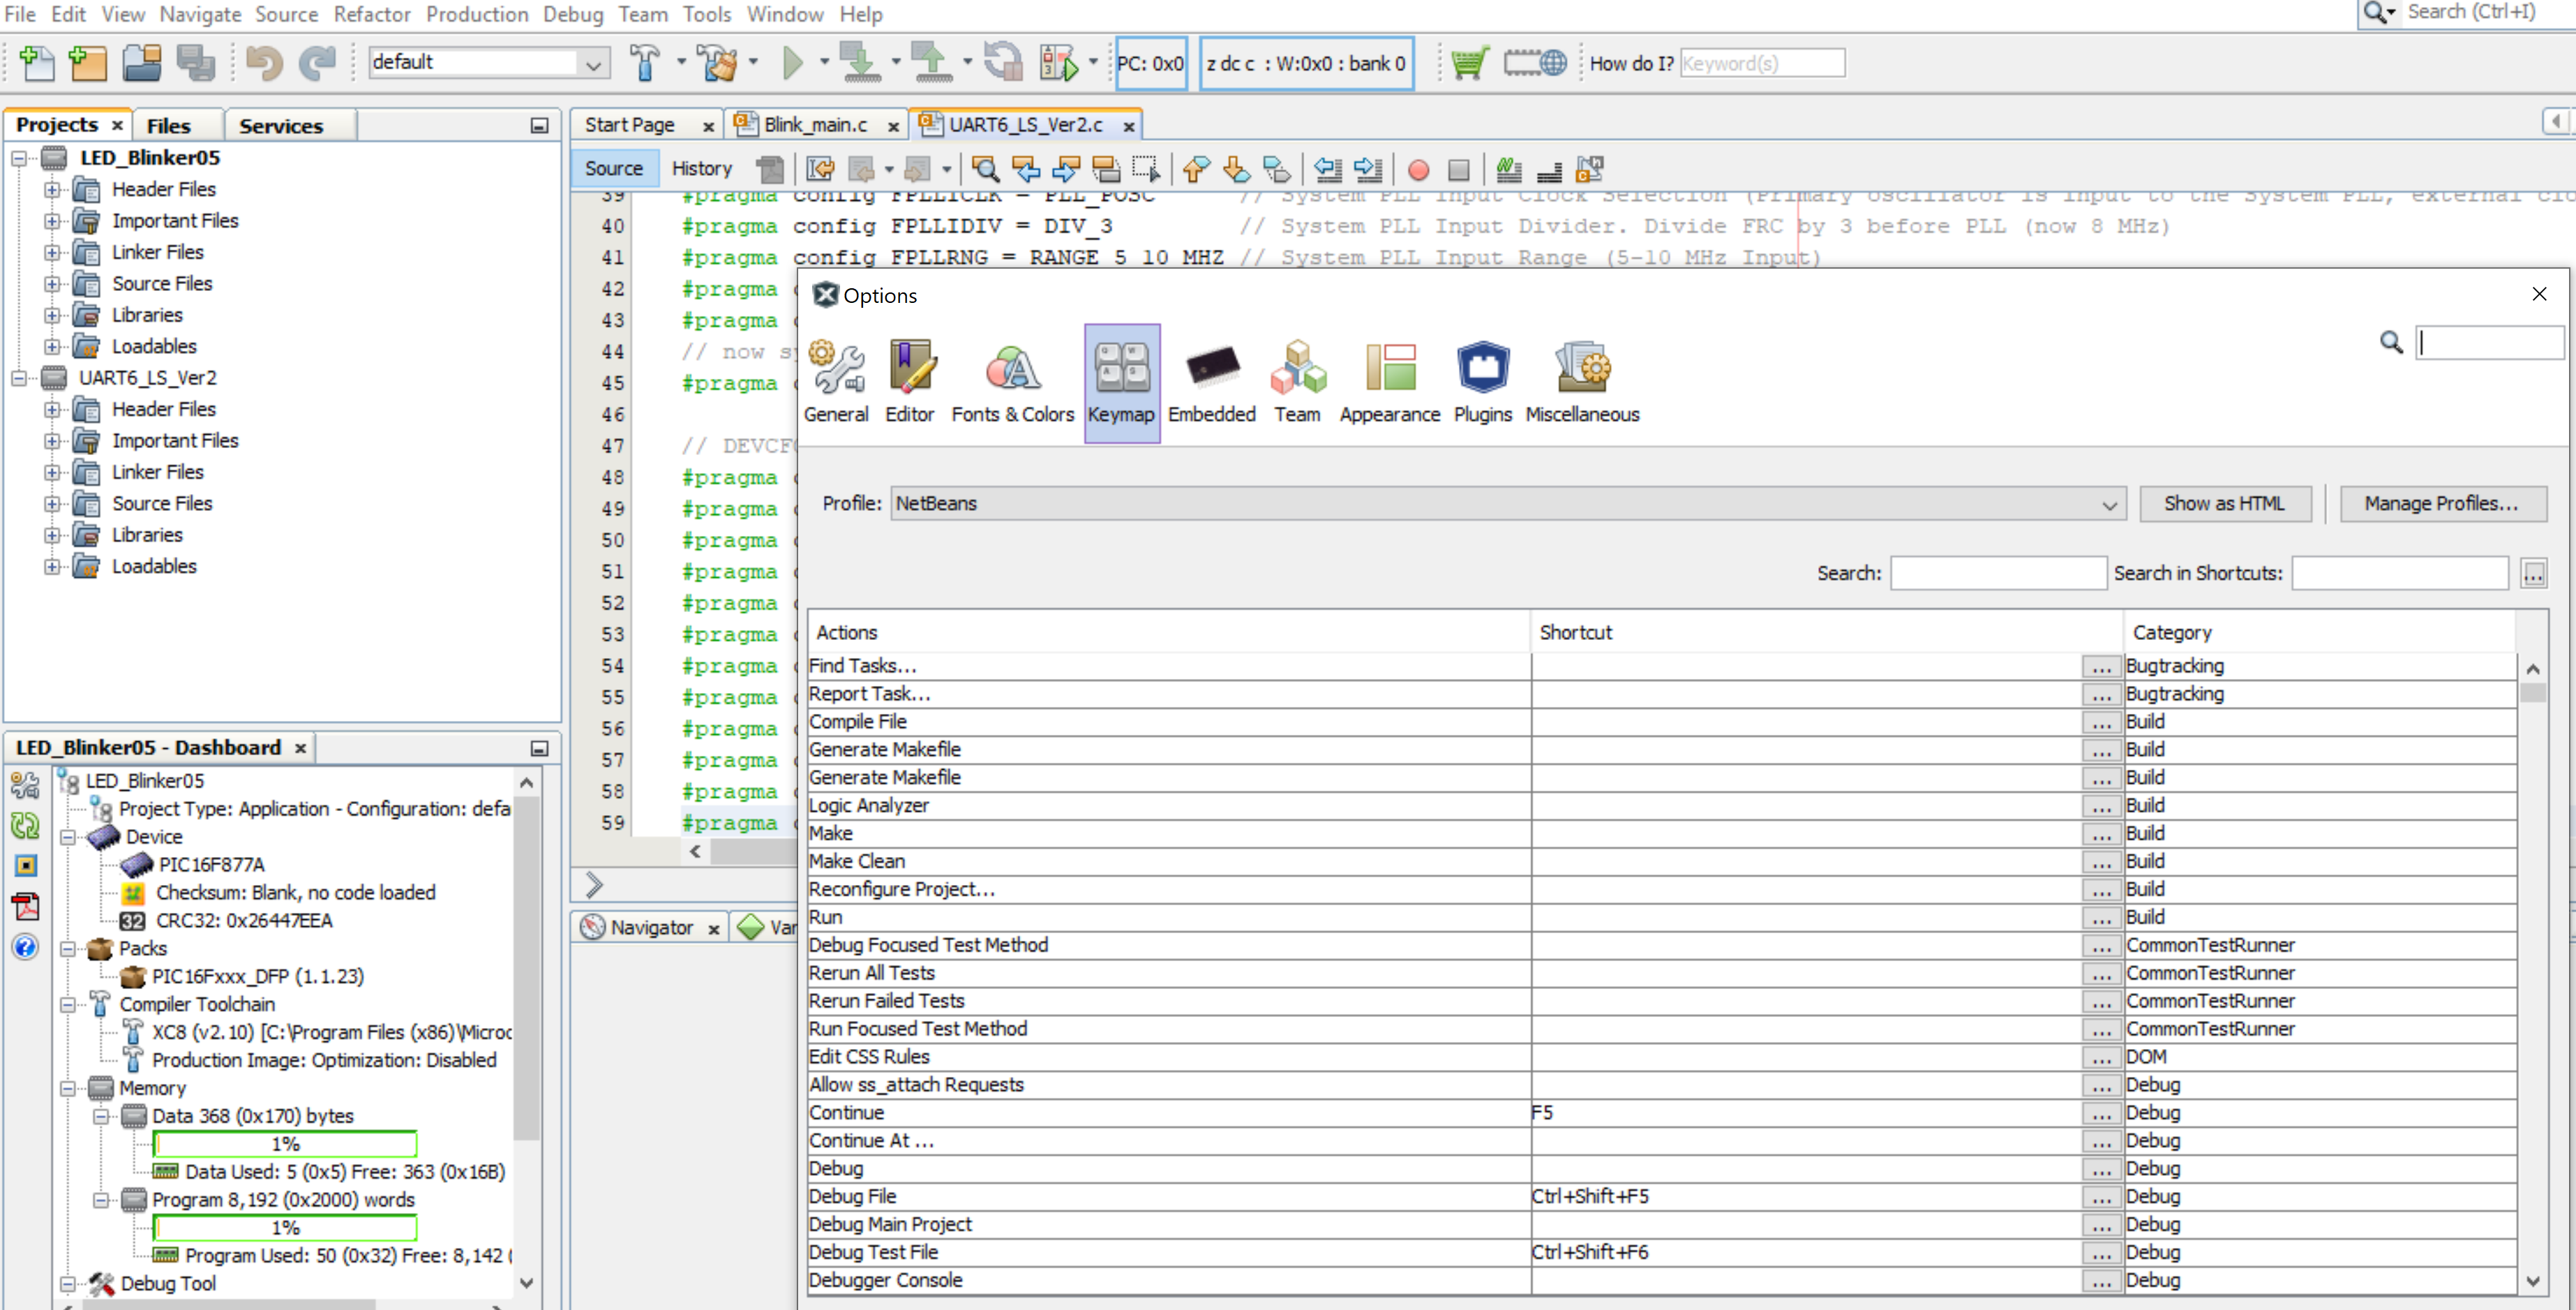The width and height of the screenshot is (2576, 1310).
Task: Click the Search in Shortcuts input field
Action: coord(2400,573)
